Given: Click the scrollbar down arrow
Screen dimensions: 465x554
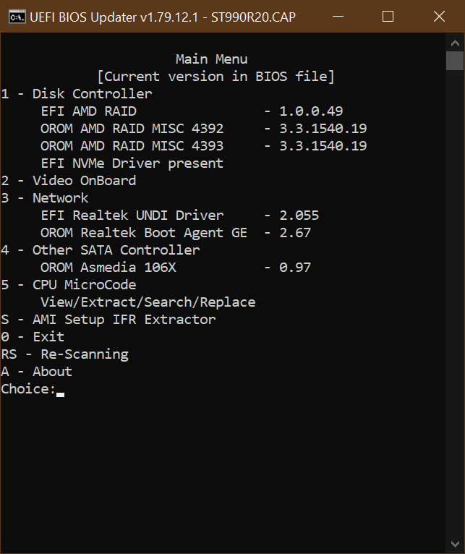Looking at the screenshot, I should coord(455,543).
